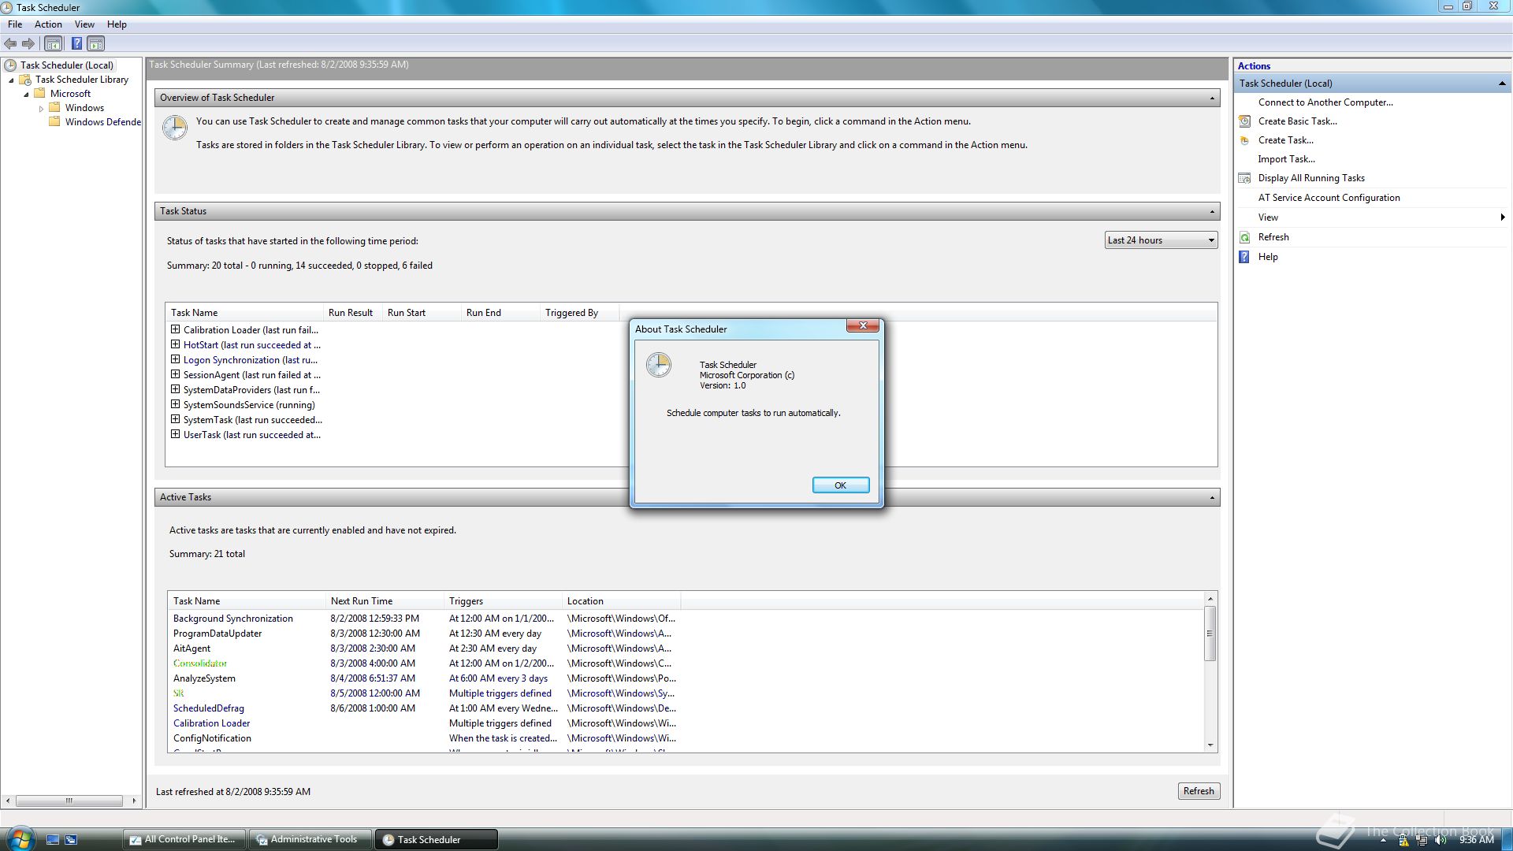Open the Help menu in the menu bar
Screen dimensions: 1513x851
coord(117,24)
